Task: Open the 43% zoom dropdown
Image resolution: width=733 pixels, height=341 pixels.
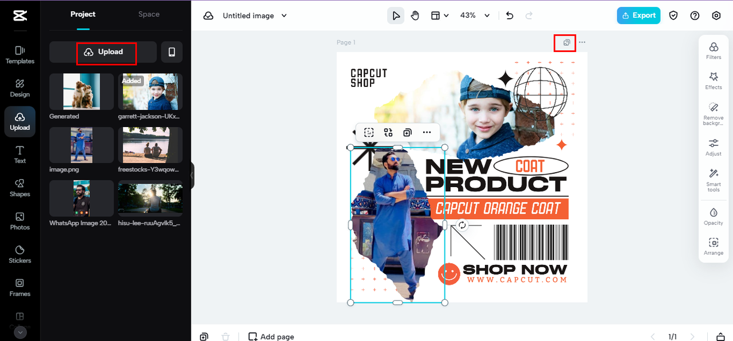Action: click(475, 15)
